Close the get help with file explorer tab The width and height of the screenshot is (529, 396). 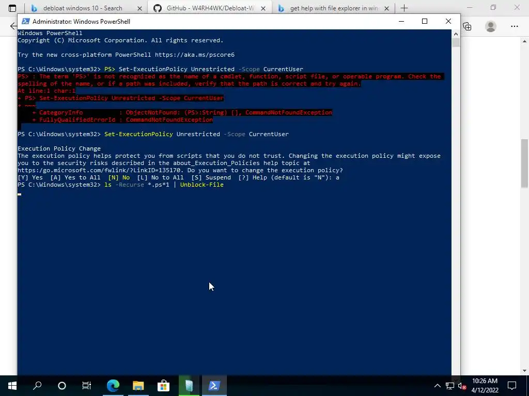click(x=387, y=8)
